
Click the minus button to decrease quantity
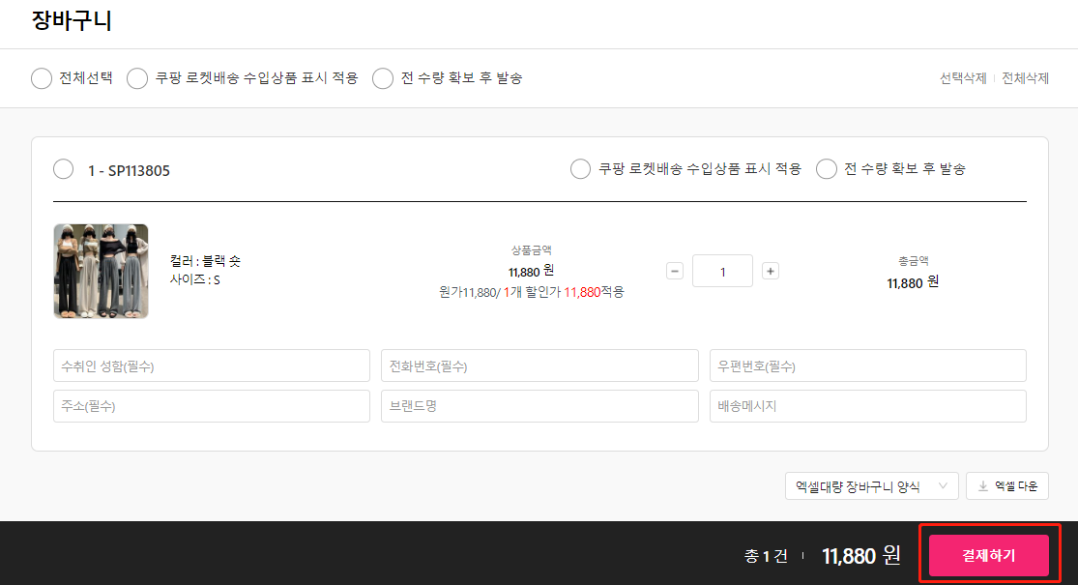675,271
